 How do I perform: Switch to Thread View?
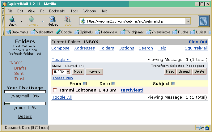tap(63, 78)
